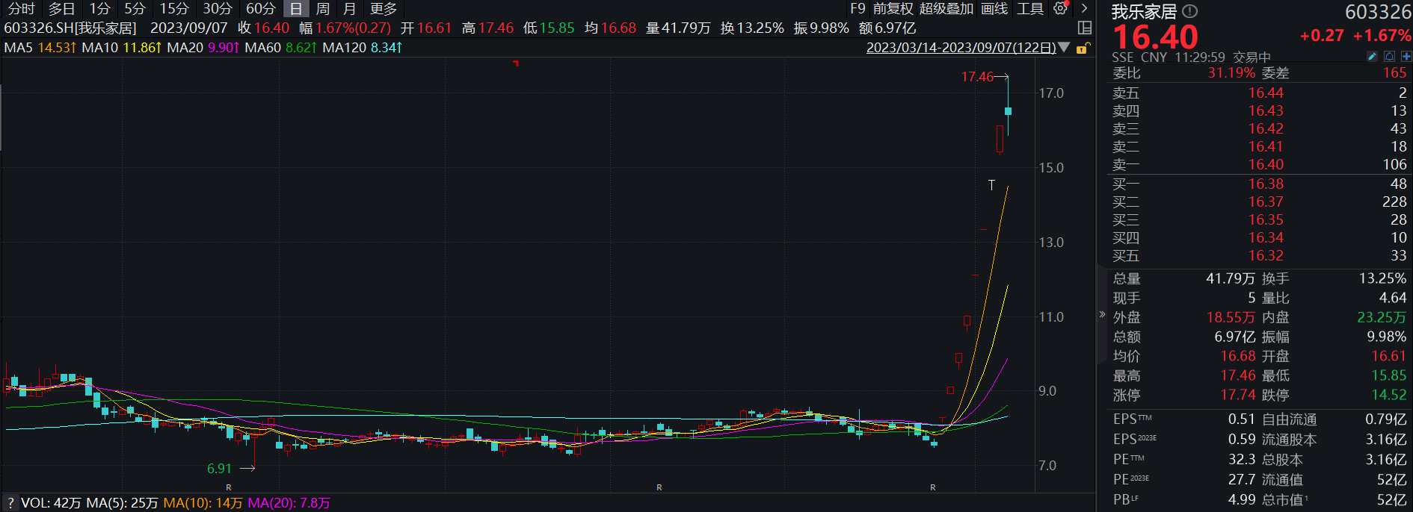
Task: Open F9 company details
Action: (858, 8)
